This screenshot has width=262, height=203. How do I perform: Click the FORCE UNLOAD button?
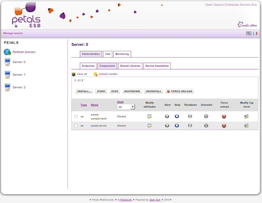pyautogui.click(x=179, y=91)
